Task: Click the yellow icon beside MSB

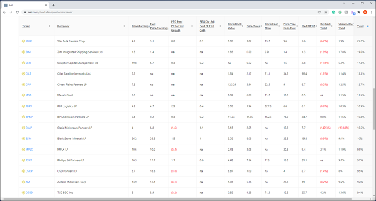Action: 23,95
